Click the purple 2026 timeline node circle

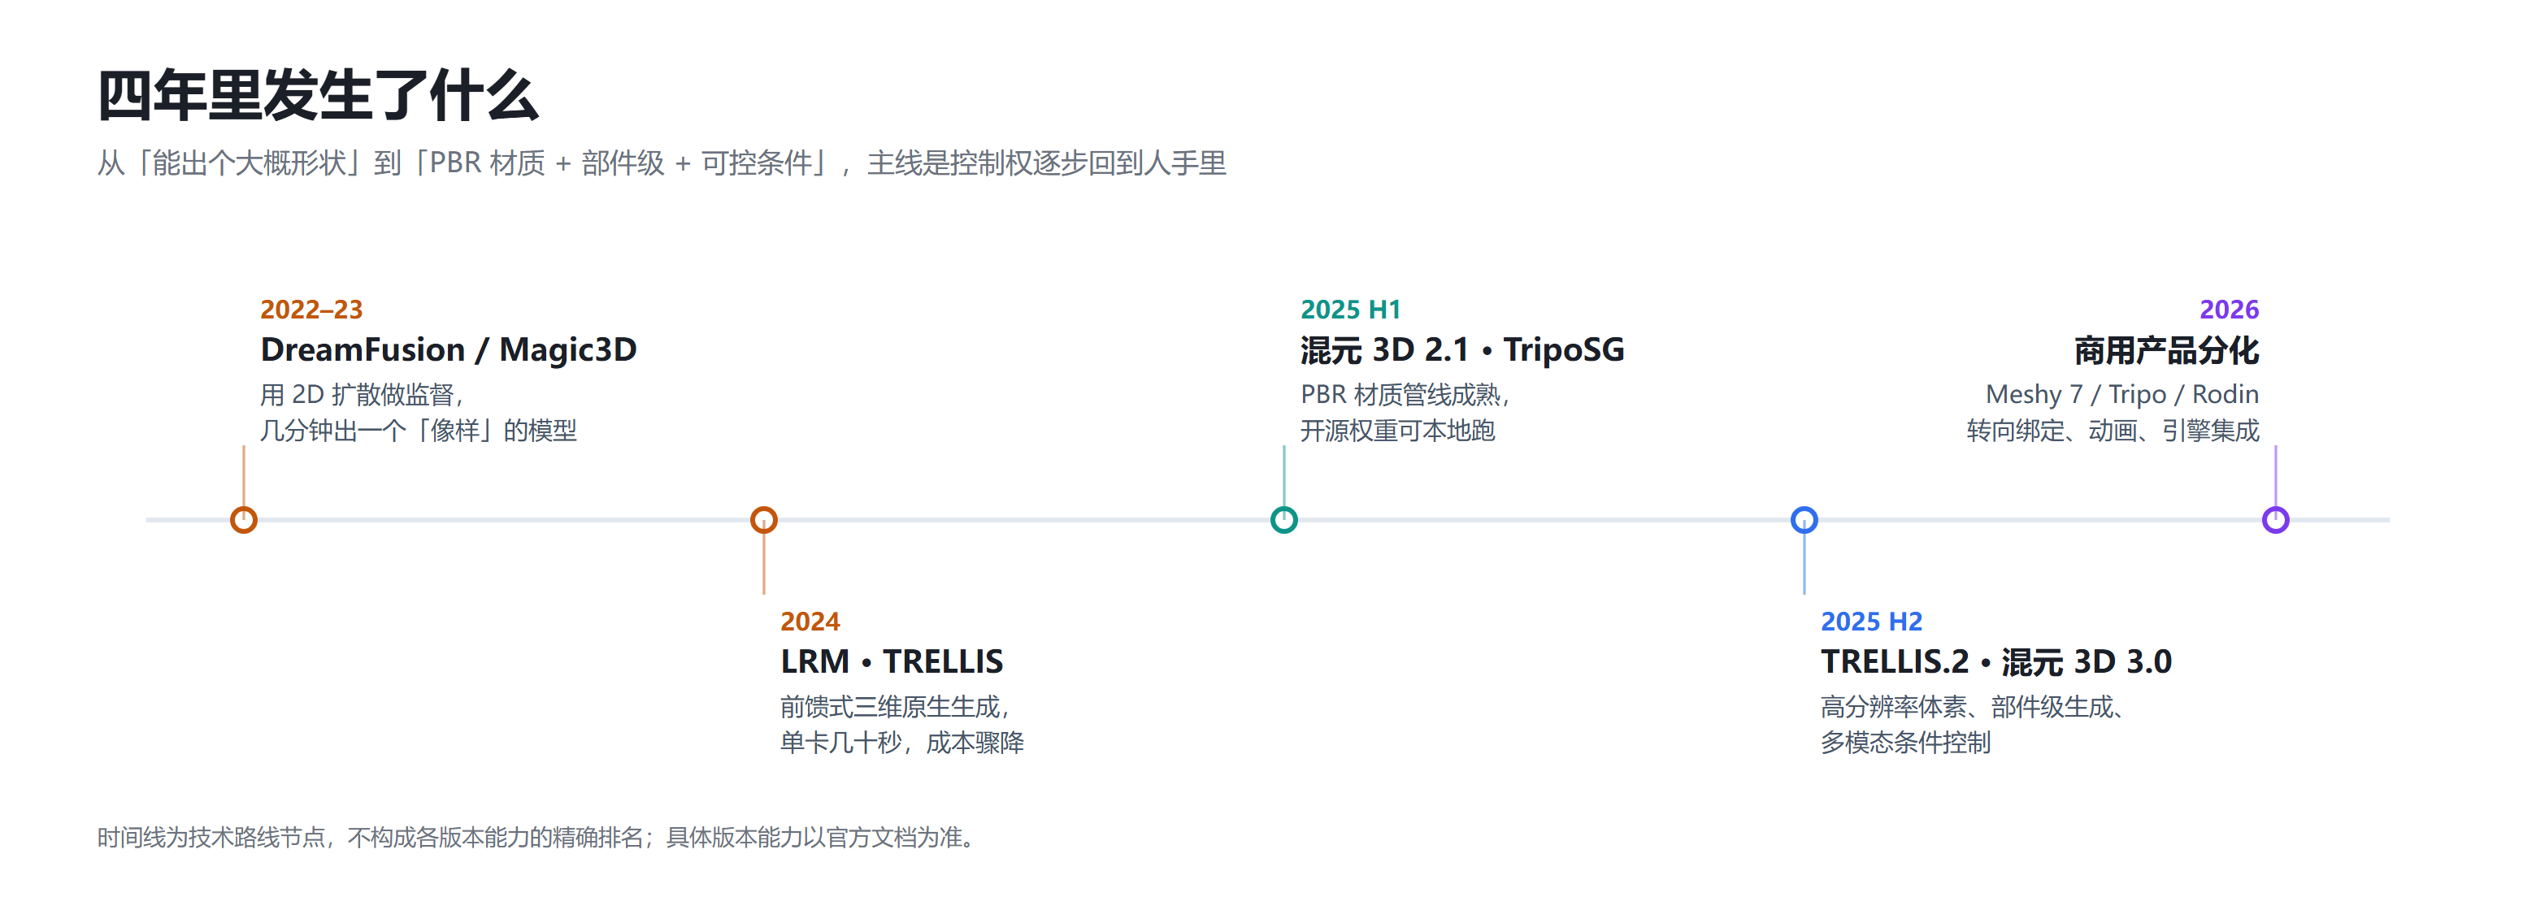pos(2275,519)
